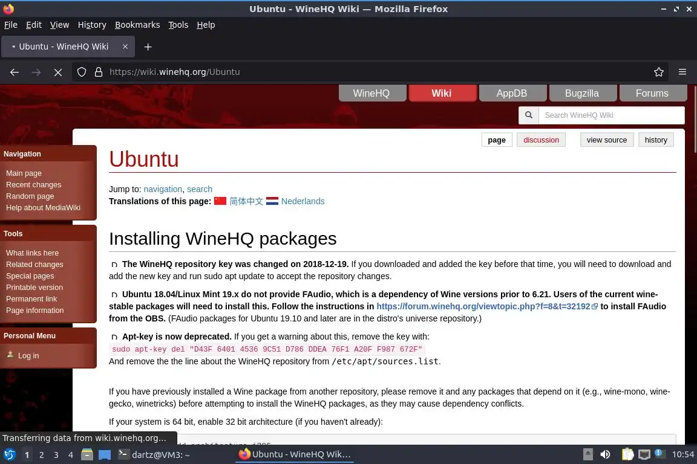This screenshot has height=464, width=697.
Task: Open the Printable version link
Action: point(34,288)
